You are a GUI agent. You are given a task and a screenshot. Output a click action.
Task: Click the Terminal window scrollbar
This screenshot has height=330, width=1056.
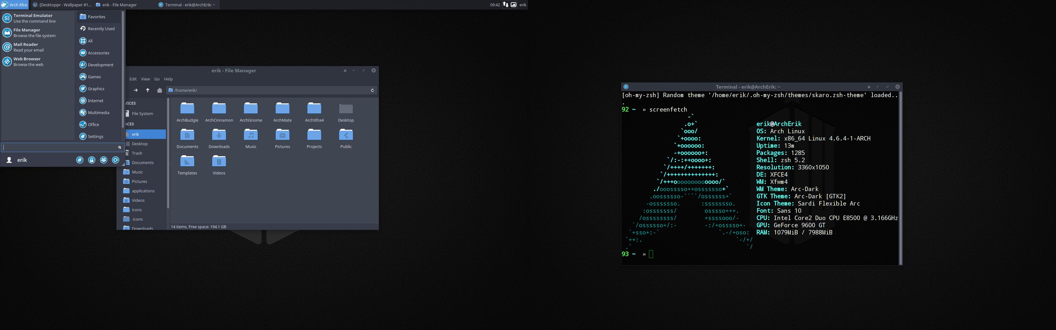click(x=900, y=178)
